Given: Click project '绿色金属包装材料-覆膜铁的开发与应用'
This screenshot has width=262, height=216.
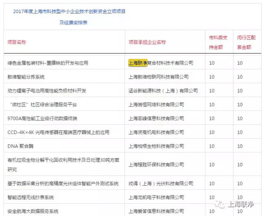Looking at the screenshot, I should [48, 63].
